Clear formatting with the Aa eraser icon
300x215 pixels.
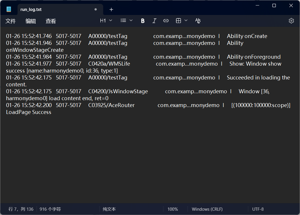[x=198, y=21]
